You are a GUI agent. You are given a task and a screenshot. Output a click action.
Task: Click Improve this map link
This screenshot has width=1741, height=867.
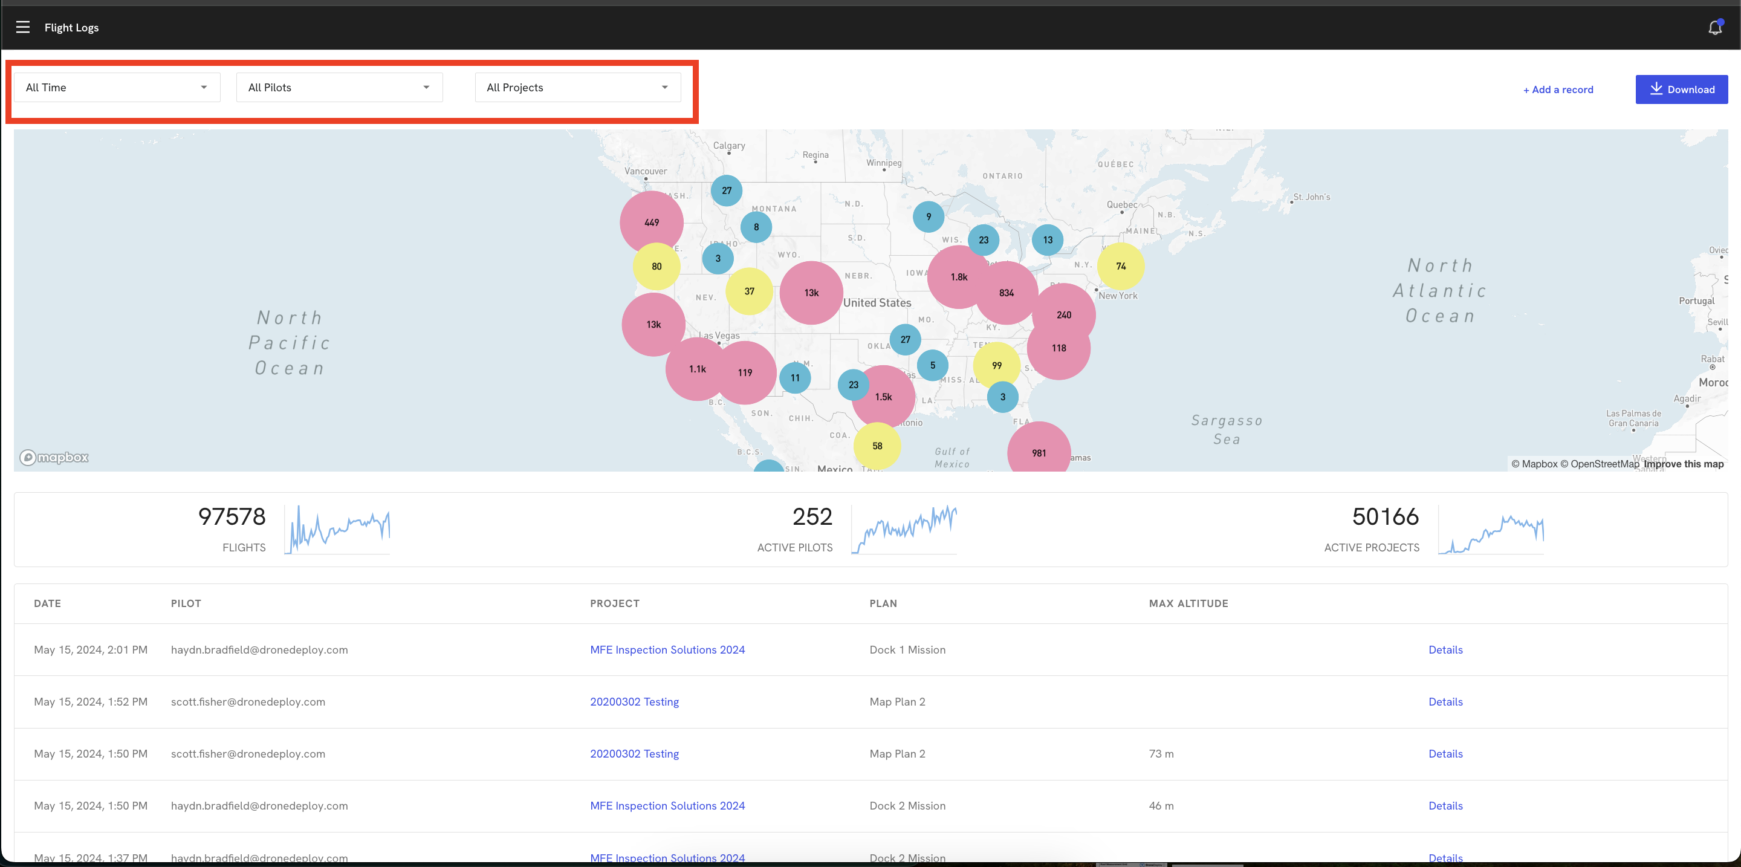1684,464
